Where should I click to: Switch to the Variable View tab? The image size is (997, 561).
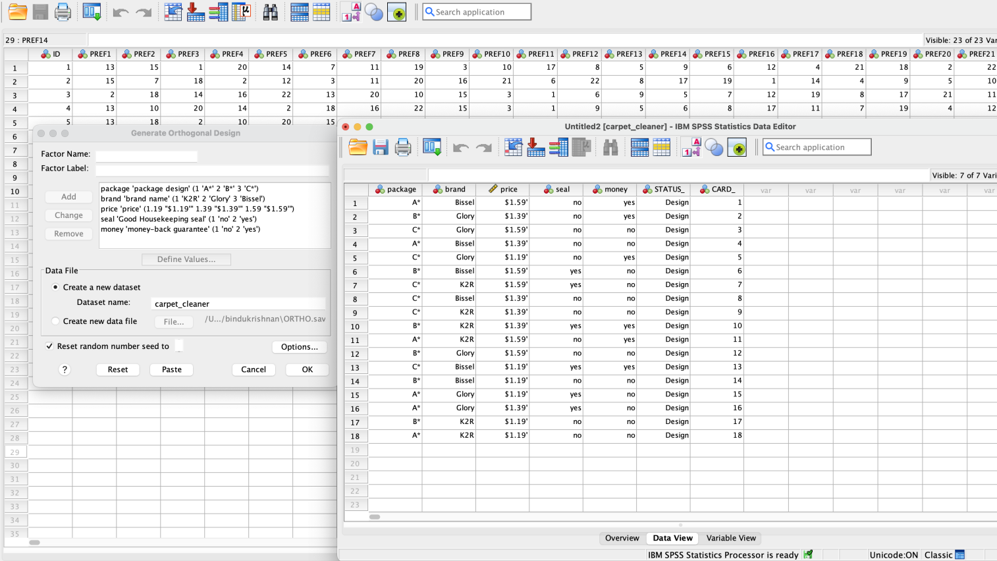tap(731, 538)
